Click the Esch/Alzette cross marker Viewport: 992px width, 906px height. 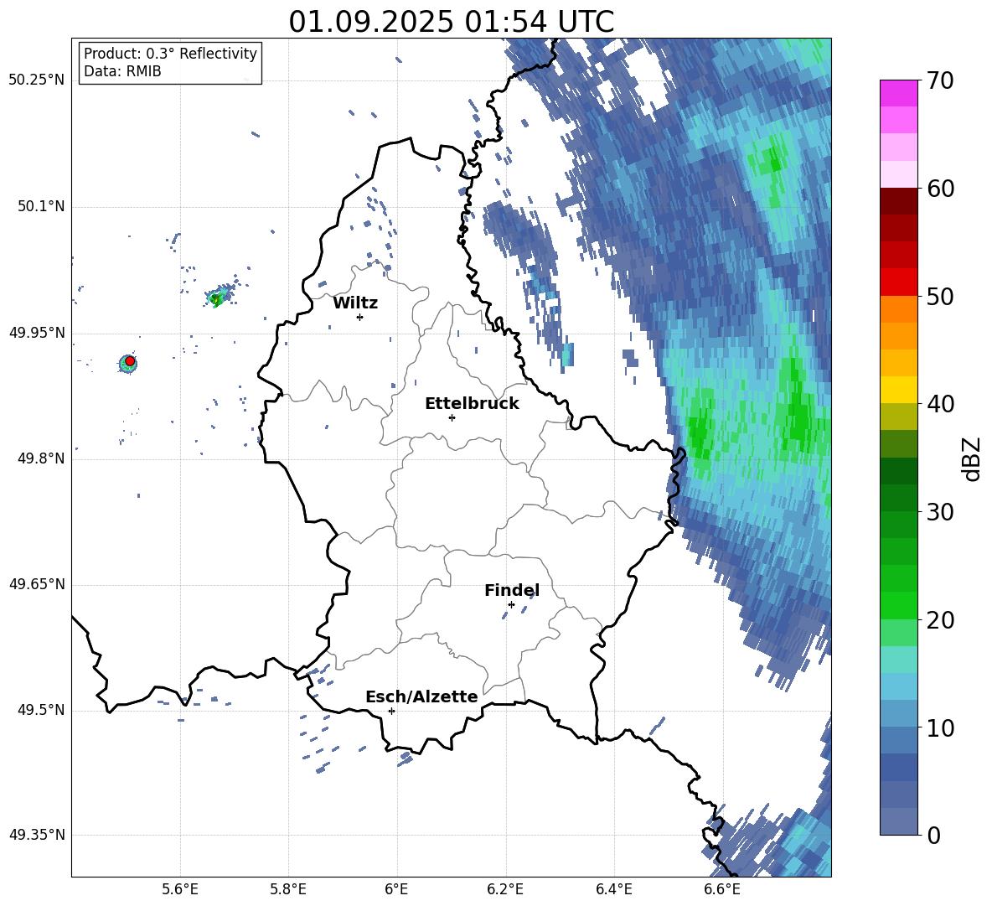point(391,711)
